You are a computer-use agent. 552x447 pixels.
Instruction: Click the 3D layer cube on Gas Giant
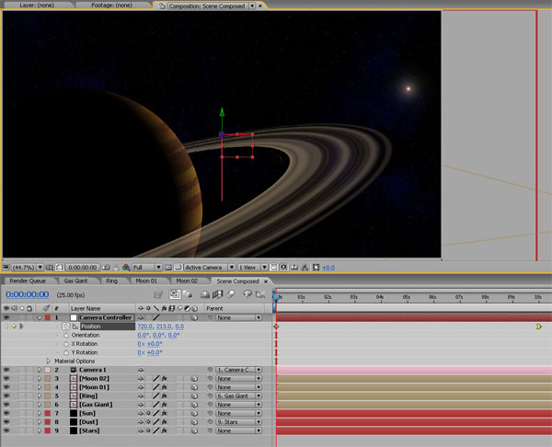(195, 405)
